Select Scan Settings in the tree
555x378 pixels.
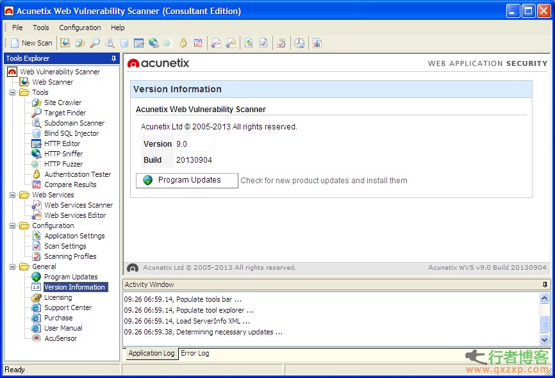coord(65,246)
